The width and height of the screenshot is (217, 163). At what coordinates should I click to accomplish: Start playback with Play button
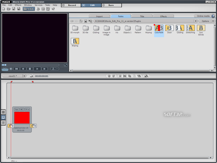[37, 69]
